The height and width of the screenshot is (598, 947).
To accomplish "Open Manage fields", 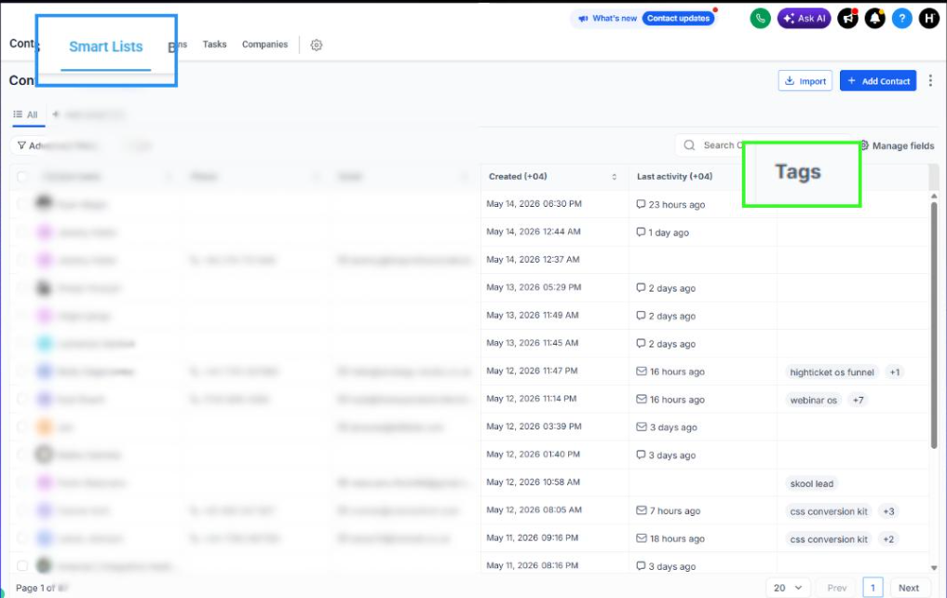I will click(x=898, y=145).
